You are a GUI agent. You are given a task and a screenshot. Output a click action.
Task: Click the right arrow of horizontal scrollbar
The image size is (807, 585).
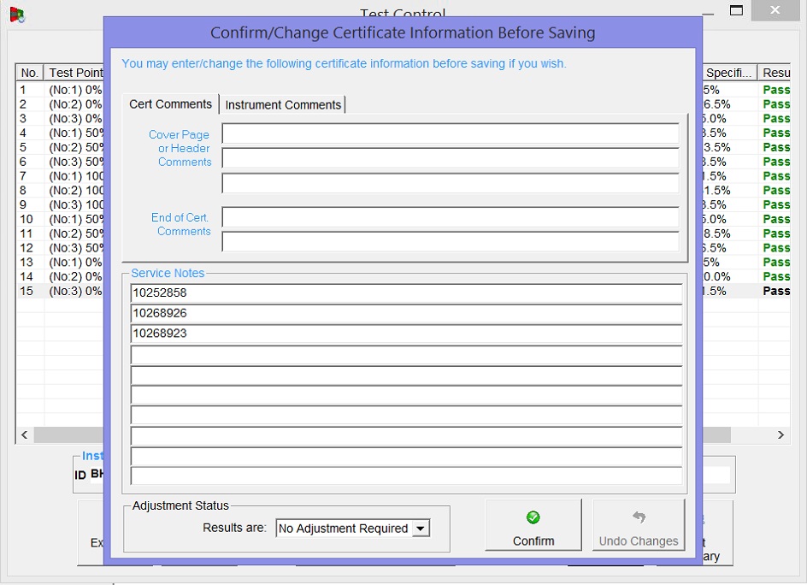coord(780,435)
